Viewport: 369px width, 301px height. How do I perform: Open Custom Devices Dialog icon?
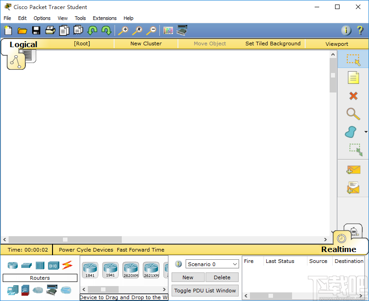182,30
